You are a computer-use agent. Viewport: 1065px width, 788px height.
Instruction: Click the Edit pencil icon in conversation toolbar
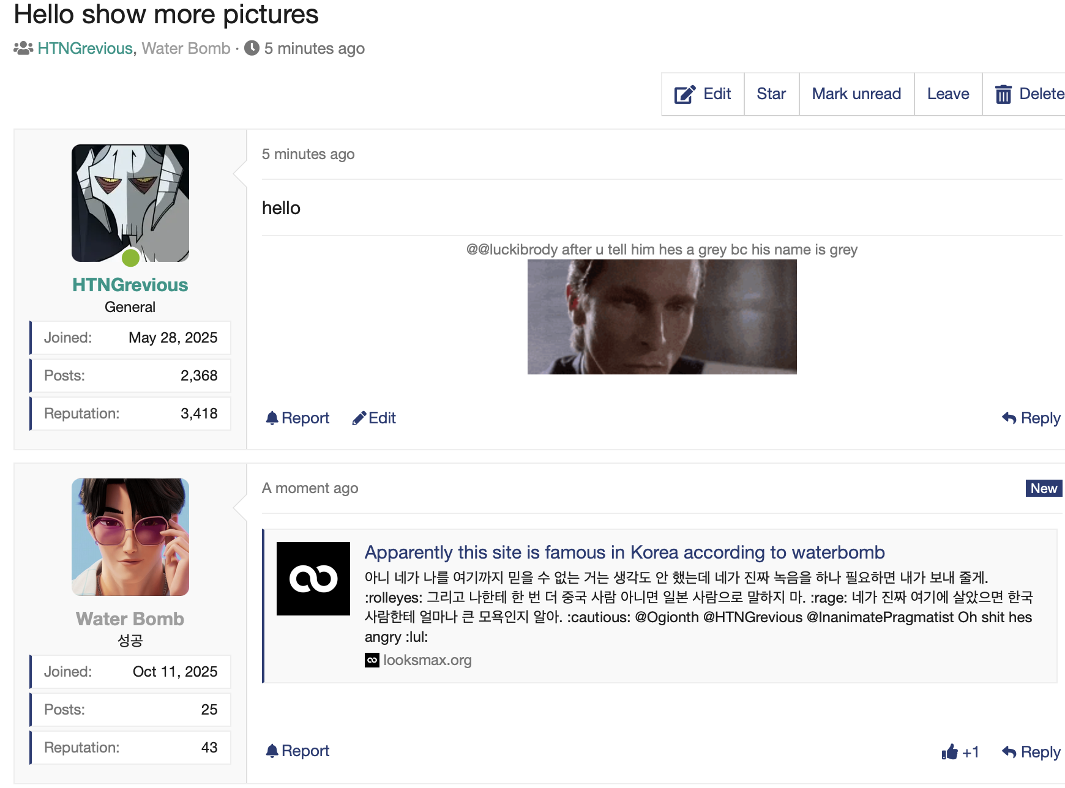click(684, 94)
